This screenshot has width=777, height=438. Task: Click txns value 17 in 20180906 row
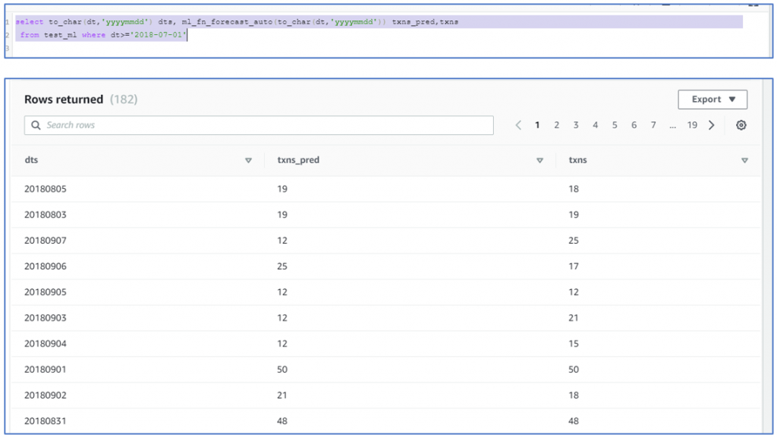pyautogui.click(x=574, y=266)
